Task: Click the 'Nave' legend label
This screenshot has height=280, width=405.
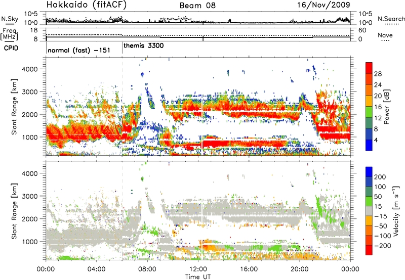Action: tap(385, 35)
